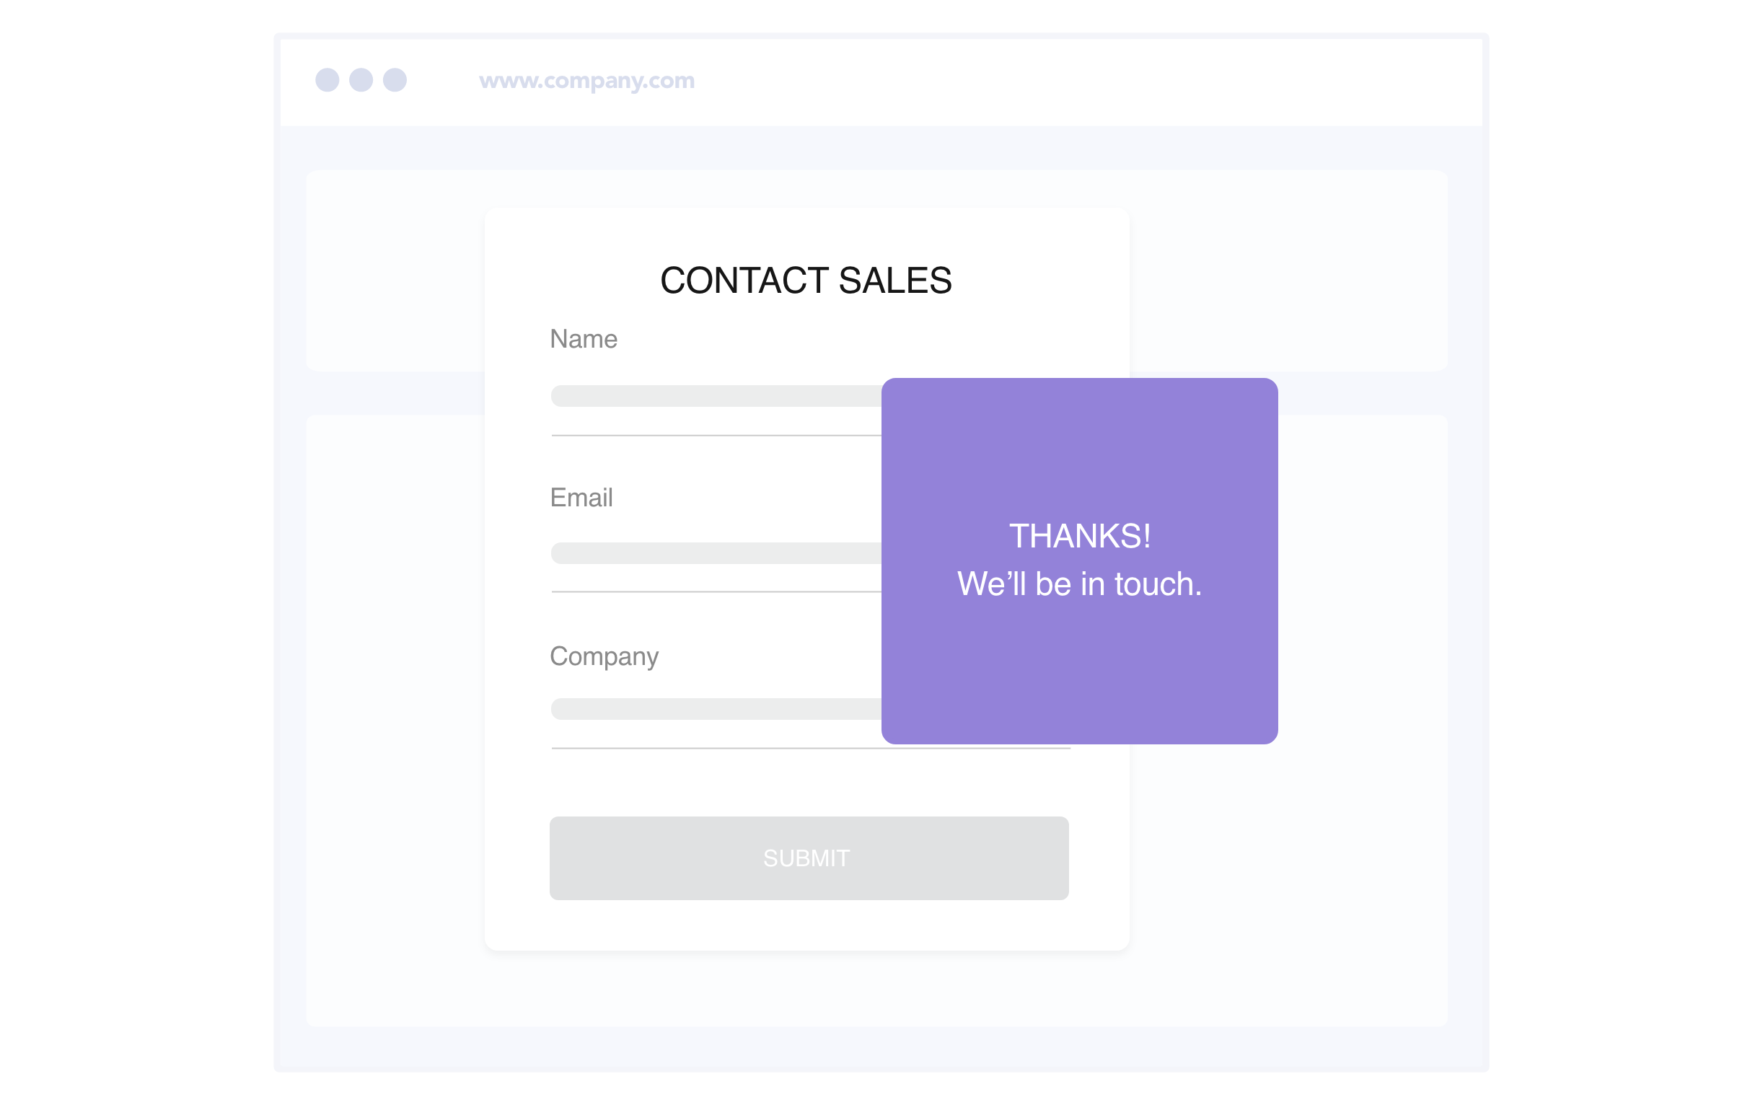Click the rightmost browser window dot
The image size is (1763, 1105).
(x=395, y=79)
